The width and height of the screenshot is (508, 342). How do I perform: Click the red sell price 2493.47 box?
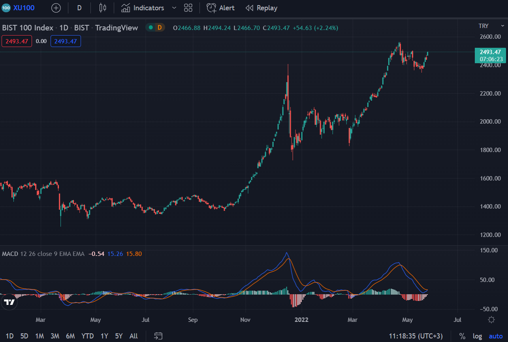17,41
